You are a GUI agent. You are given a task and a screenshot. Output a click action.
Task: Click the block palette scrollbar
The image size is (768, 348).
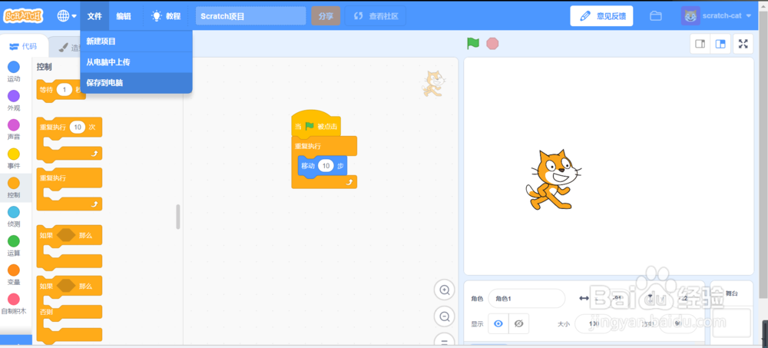click(x=178, y=217)
